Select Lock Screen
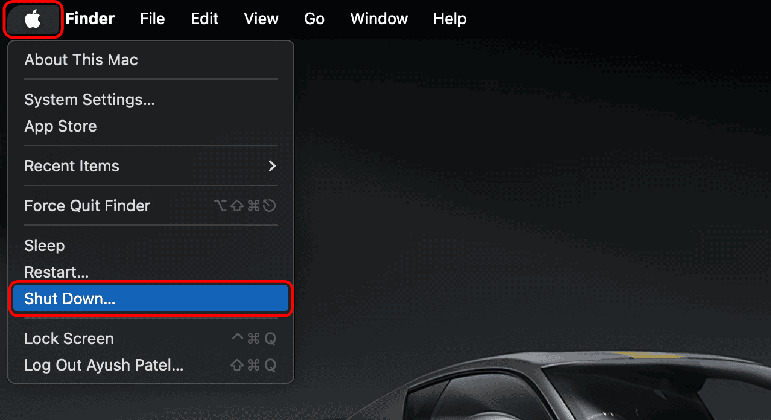This screenshot has height=420, width=771. pos(150,339)
